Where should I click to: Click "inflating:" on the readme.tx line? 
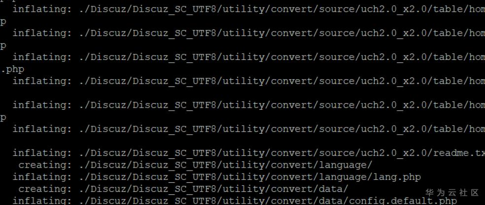point(42,153)
